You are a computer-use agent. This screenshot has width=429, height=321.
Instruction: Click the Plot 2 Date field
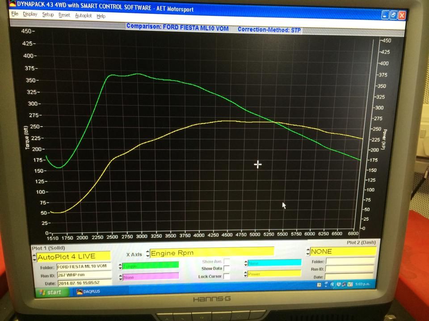349,276
